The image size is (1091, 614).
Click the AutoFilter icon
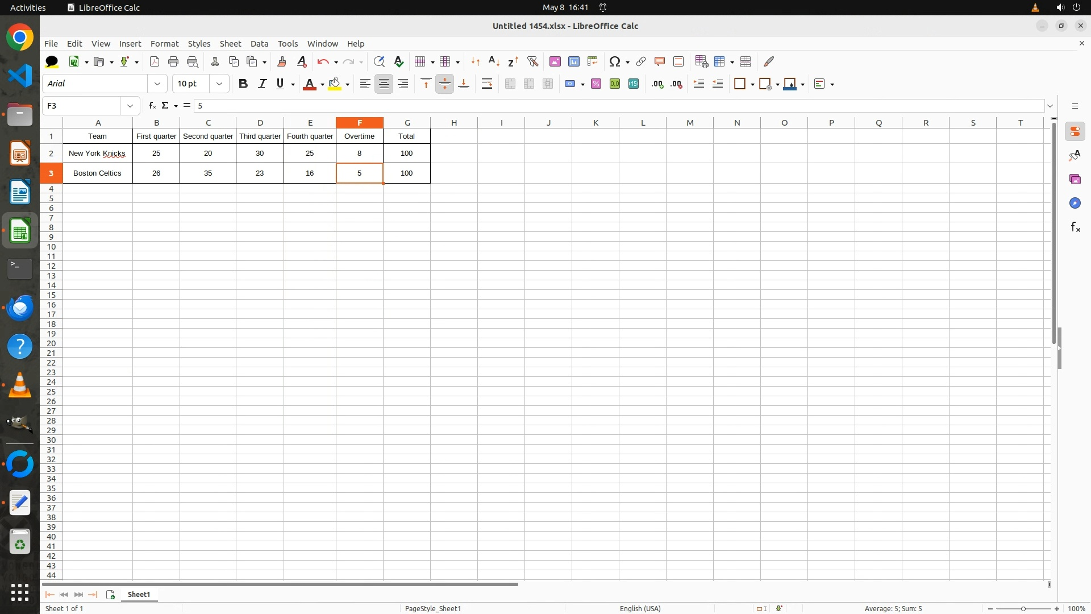(532, 61)
